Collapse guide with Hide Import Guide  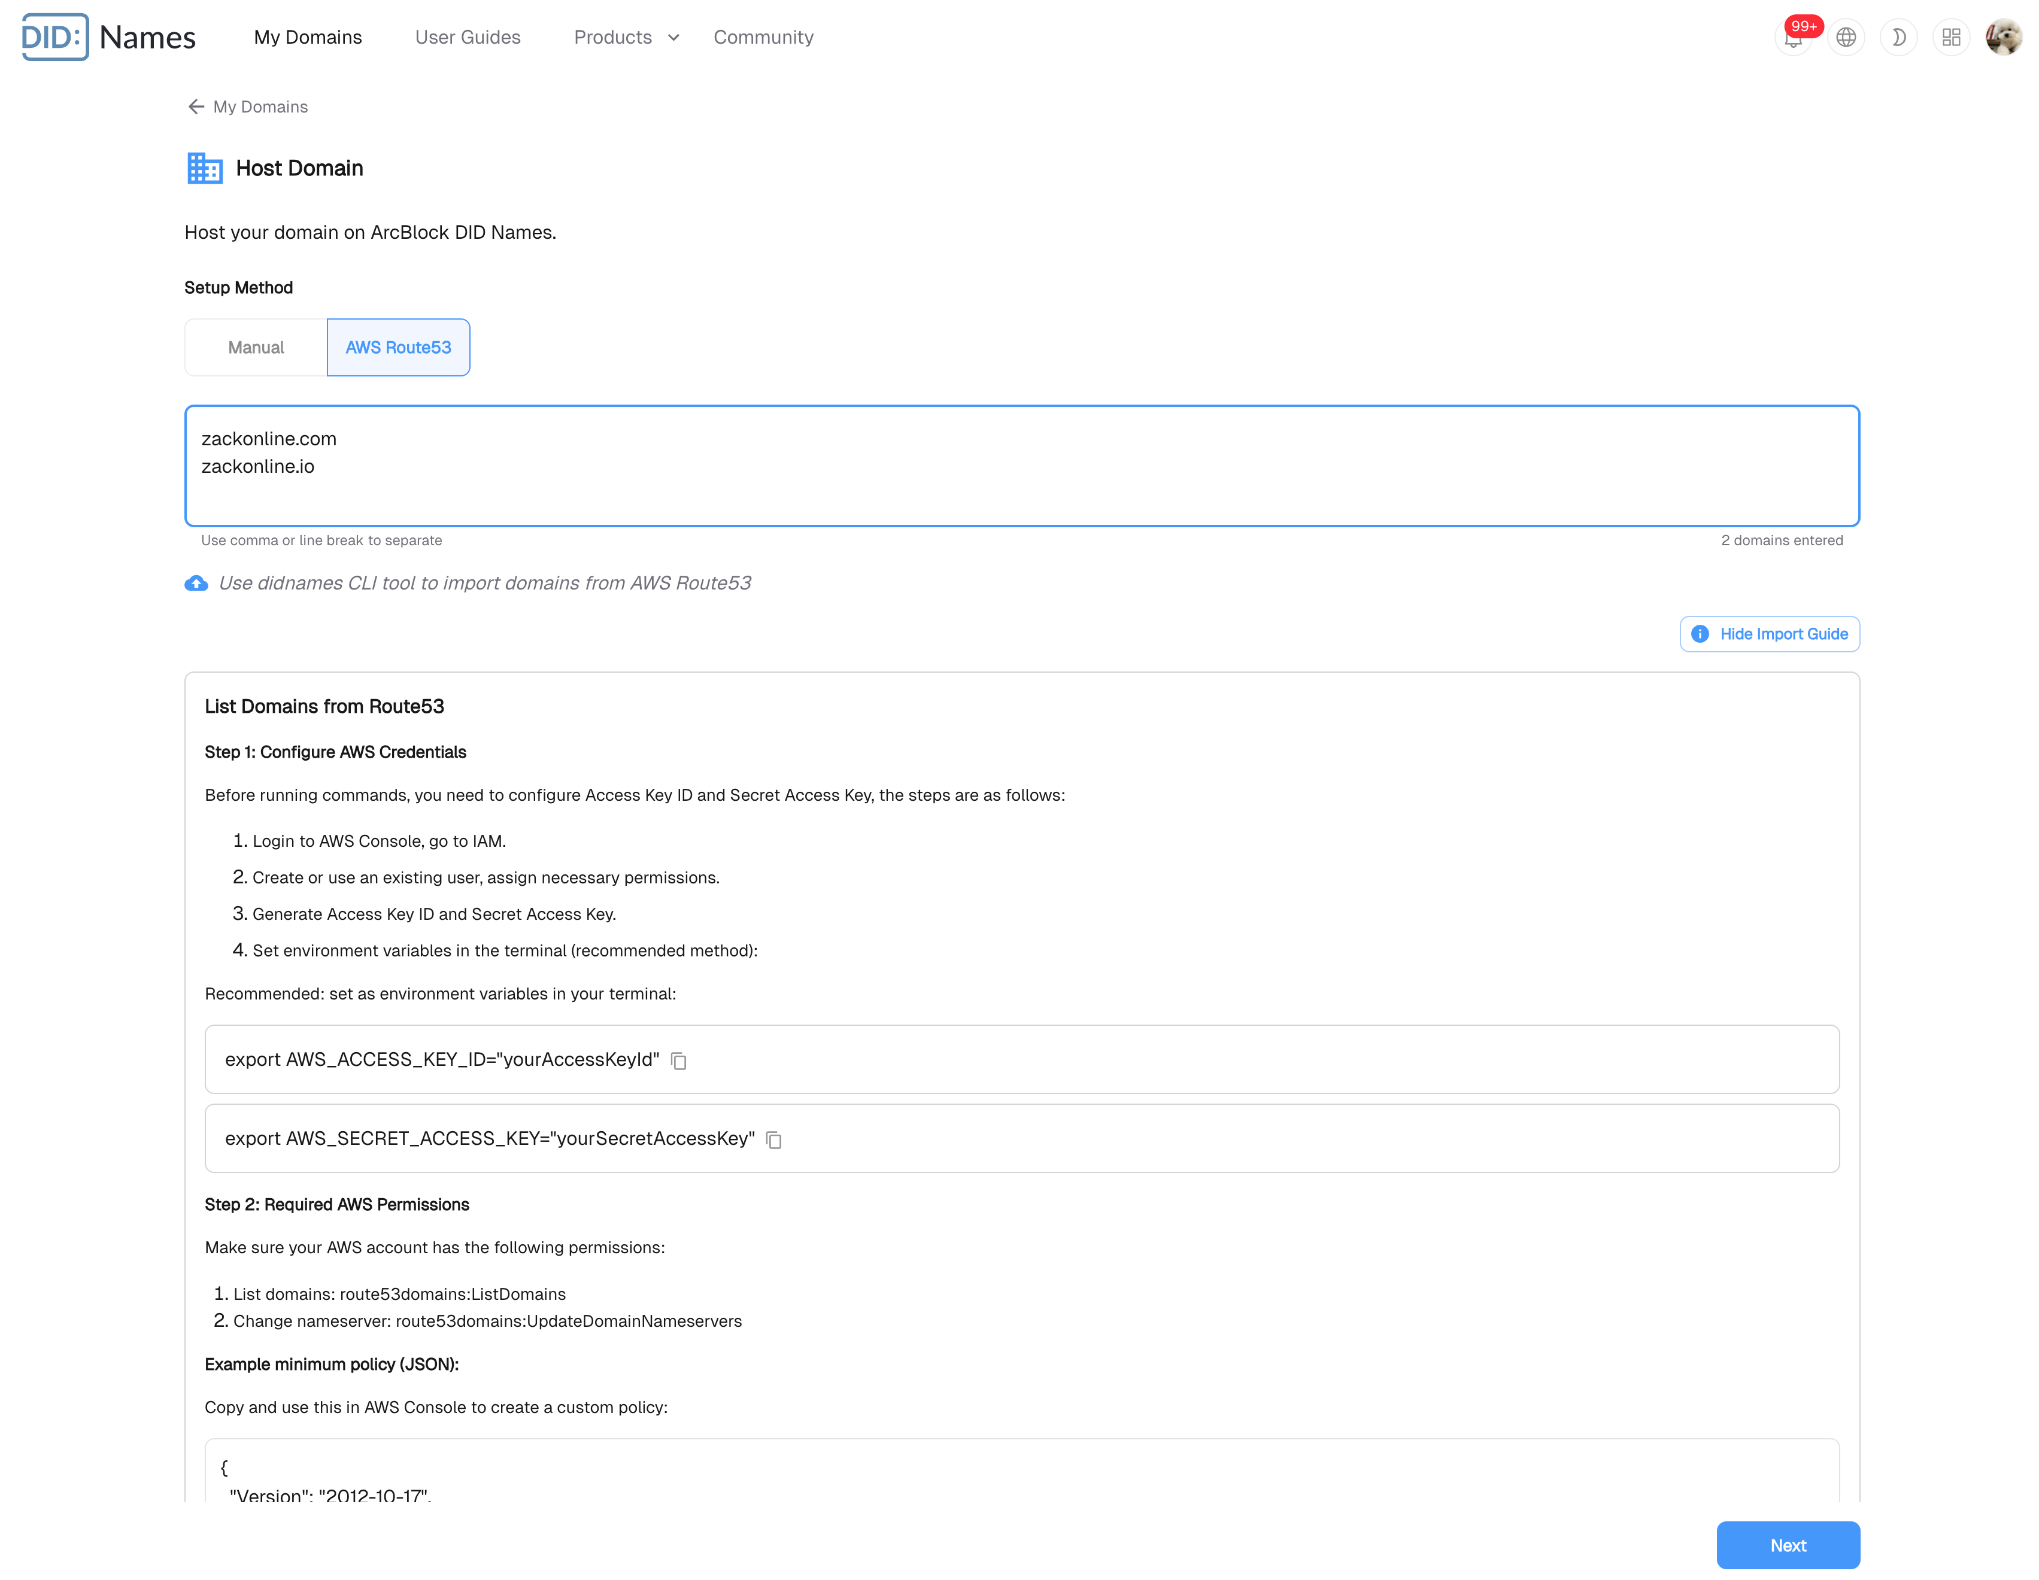1769,634
